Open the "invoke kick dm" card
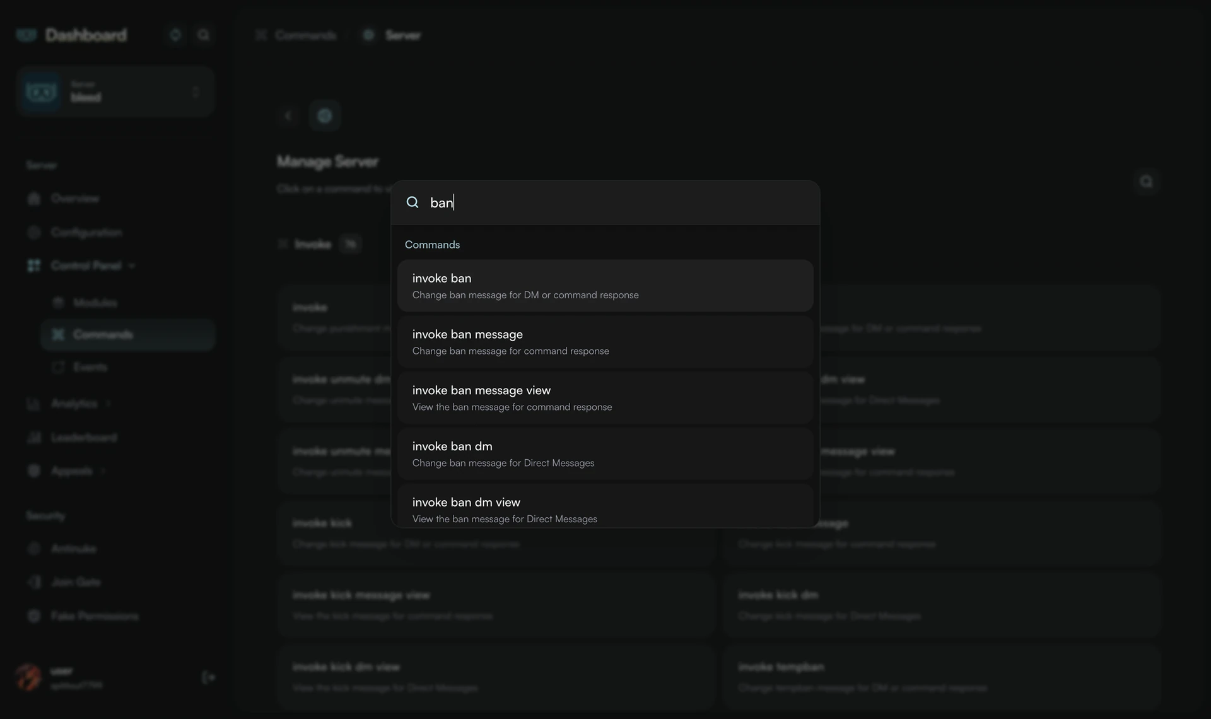This screenshot has width=1211, height=719. 942,605
